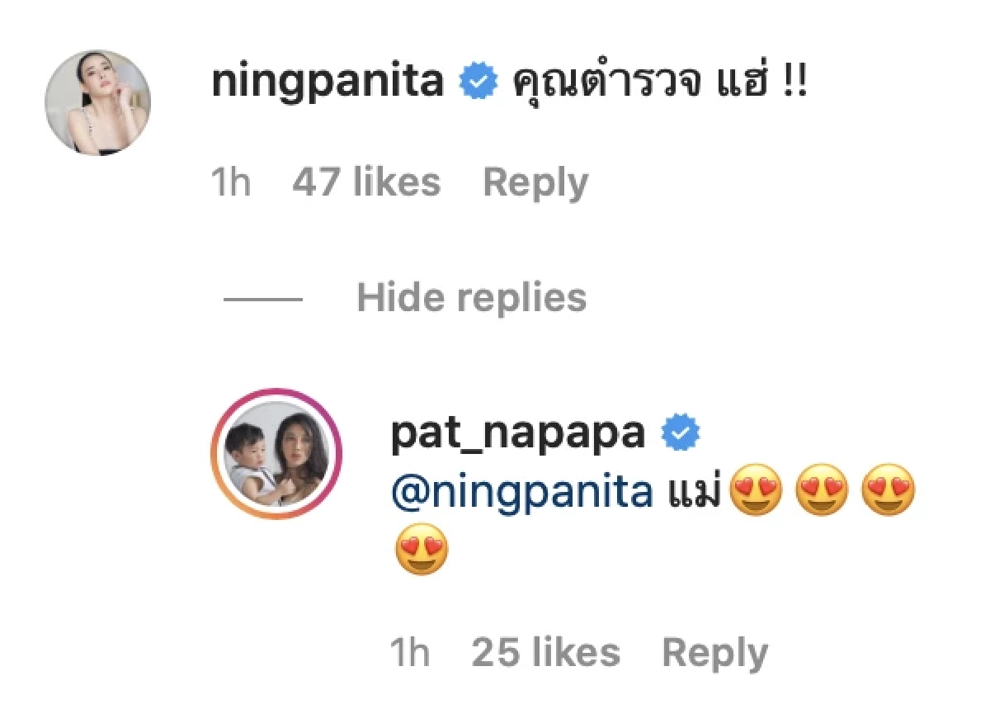Click the verified badge beside ningpanita

(477, 83)
